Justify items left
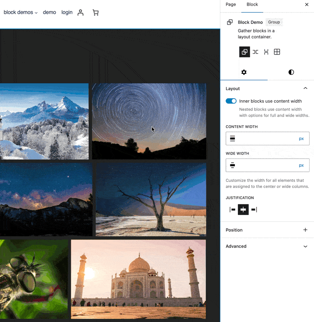This screenshot has width=314, height=322. pyautogui.click(x=232, y=210)
